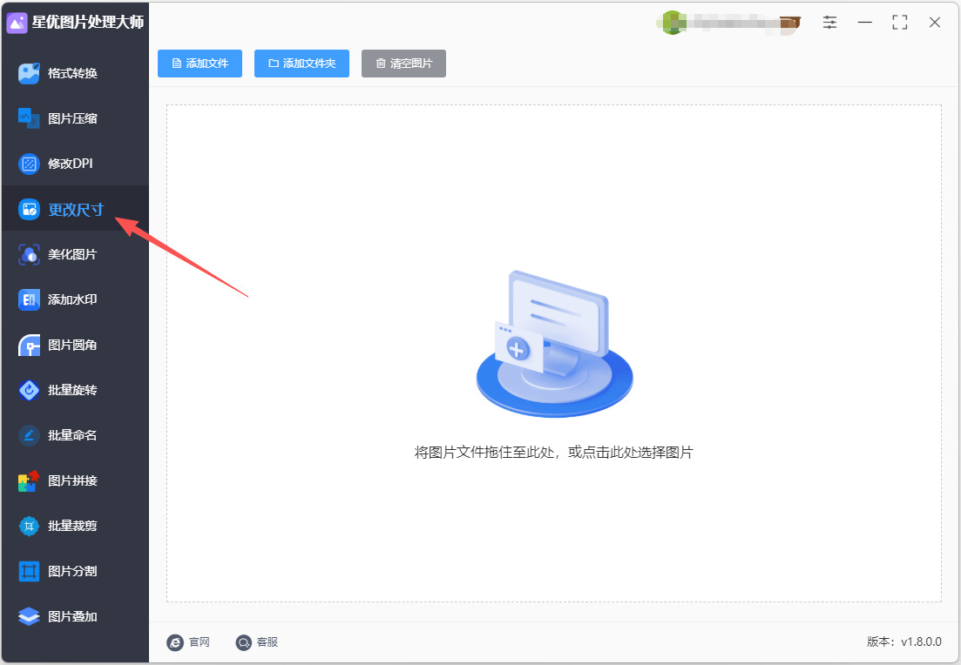Viewport: 961px width, 665px height.
Task: Select the 添加水印 watermark icon
Action: [x=29, y=299]
